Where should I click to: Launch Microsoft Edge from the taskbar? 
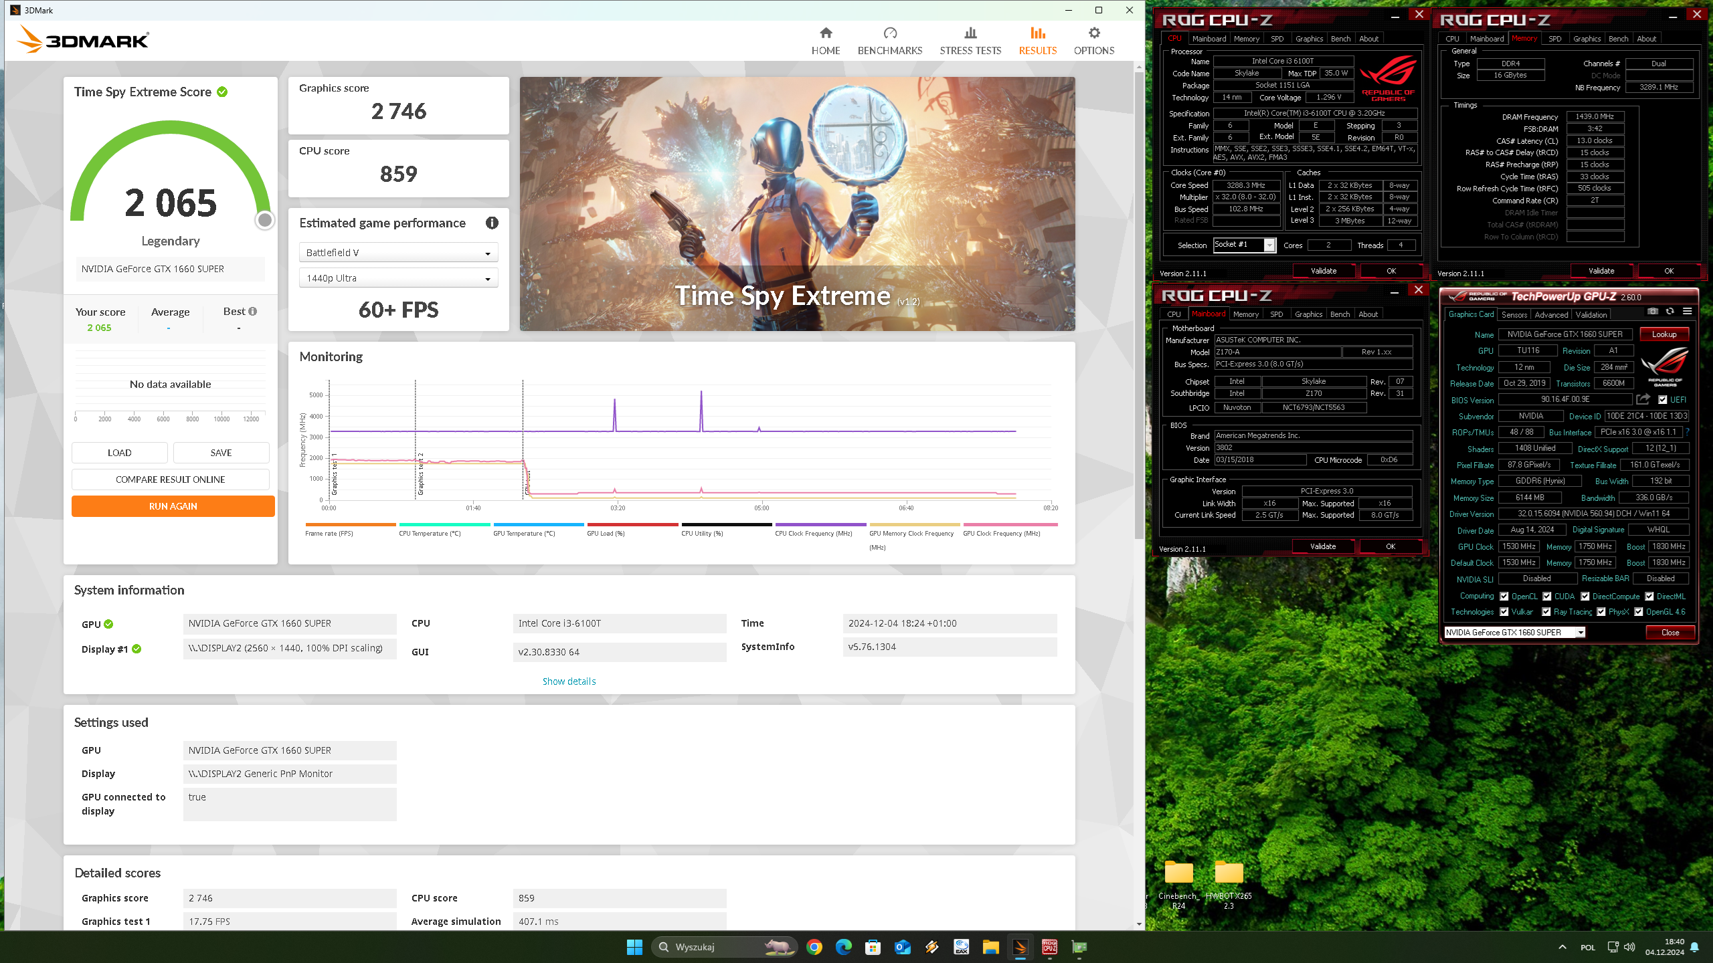click(844, 947)
